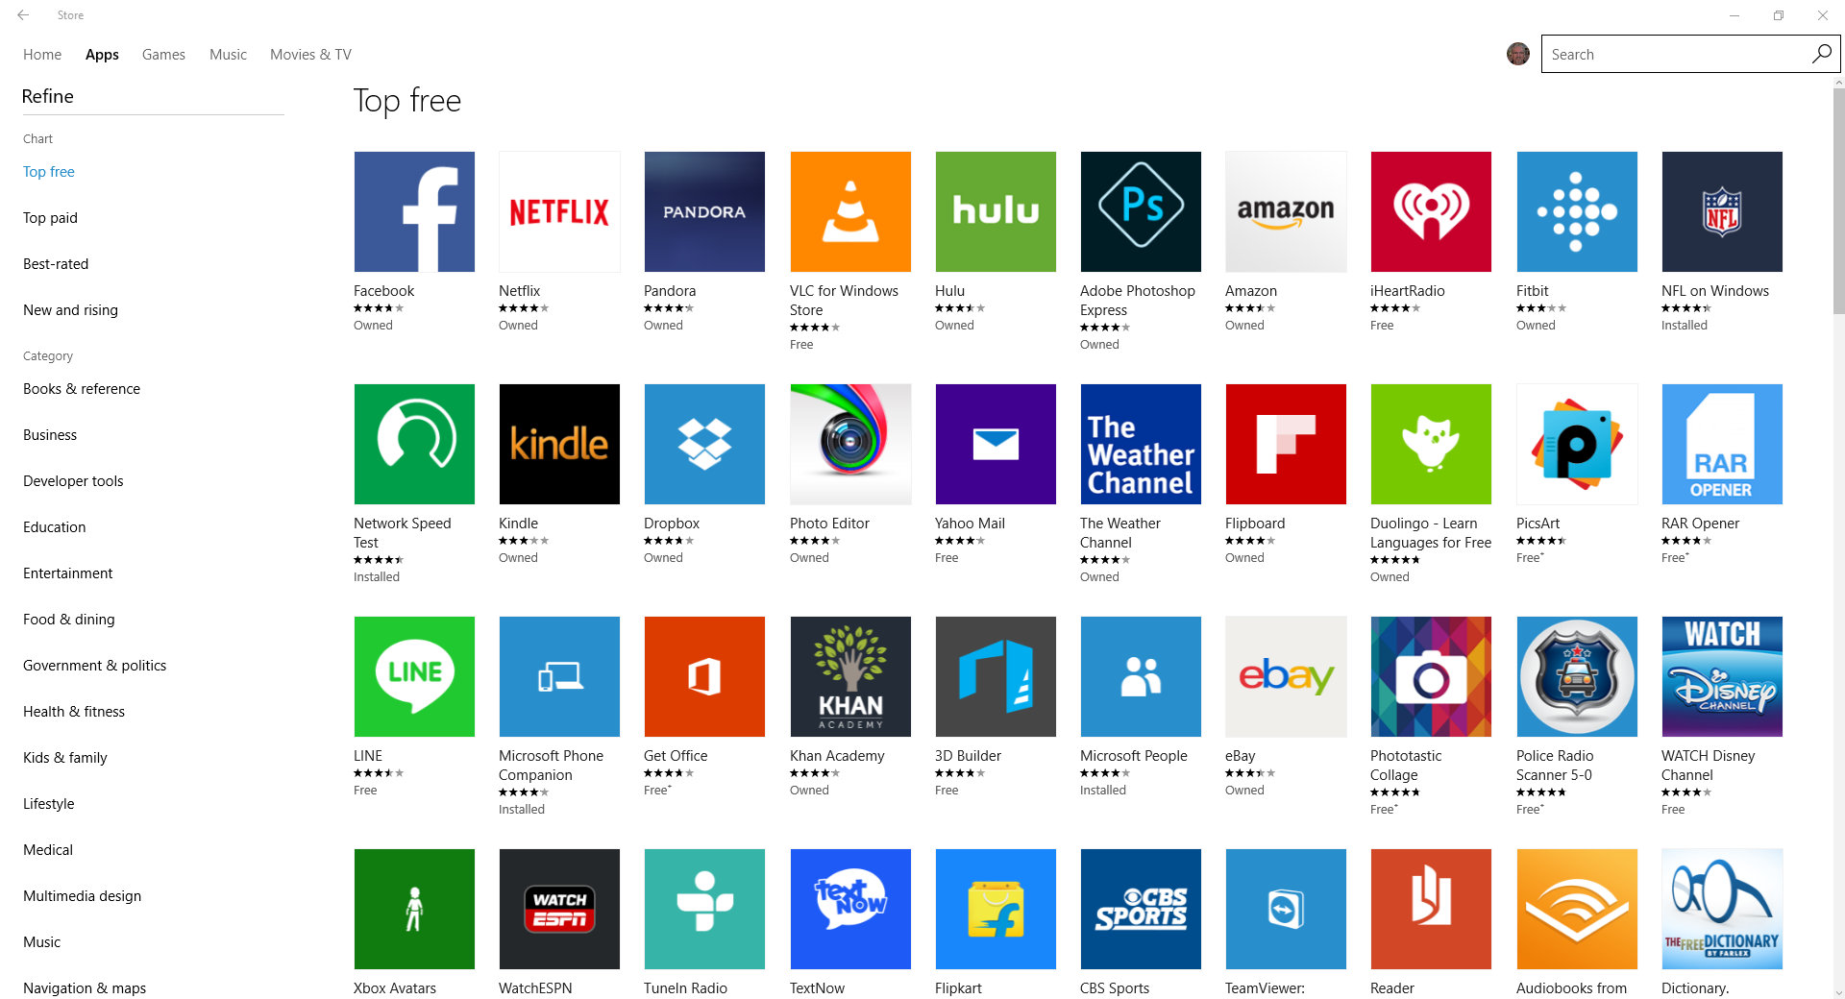Open the user account avatar
The width and height of the screenshot is (1845, 999).
click(1517, 54)
